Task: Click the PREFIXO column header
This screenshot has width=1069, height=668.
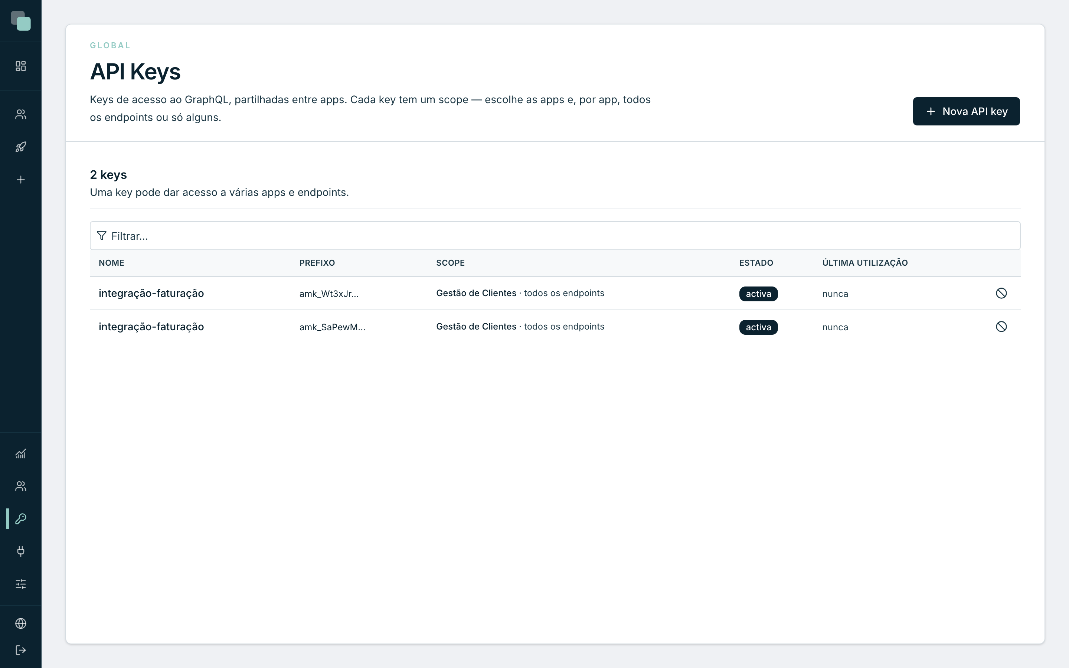Action: click(x=317, y=263)
